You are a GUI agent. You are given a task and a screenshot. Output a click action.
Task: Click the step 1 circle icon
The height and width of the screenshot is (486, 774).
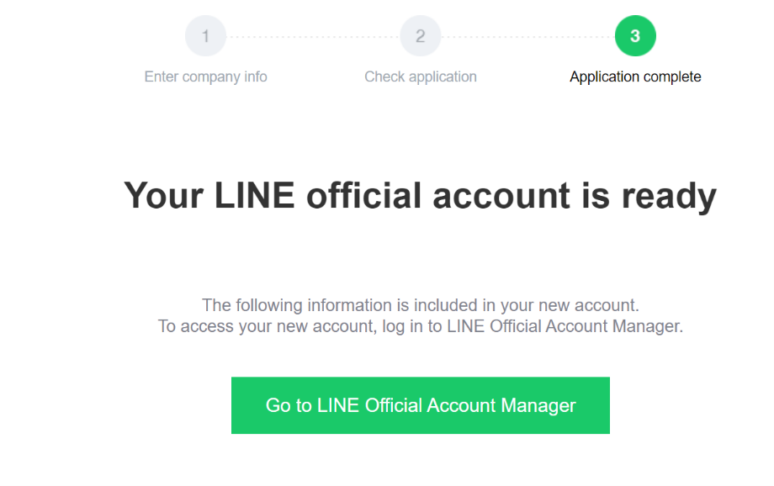(206, 36)
